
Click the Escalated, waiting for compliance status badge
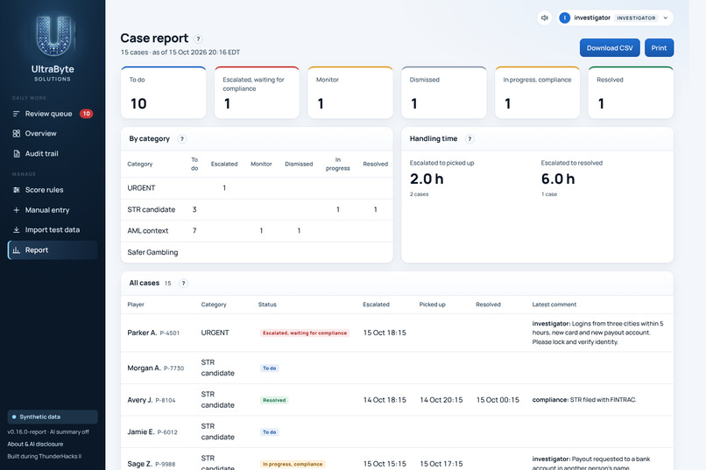(305, 333)
